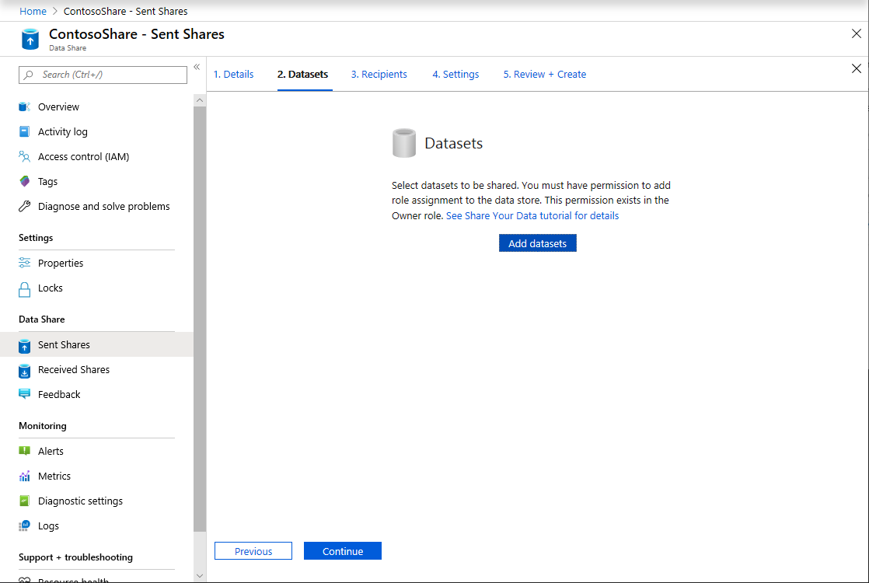Screen dimensions: 869x583
Task: Open the Share Your Data tutorial link
Action: click(x=532, y=215)
